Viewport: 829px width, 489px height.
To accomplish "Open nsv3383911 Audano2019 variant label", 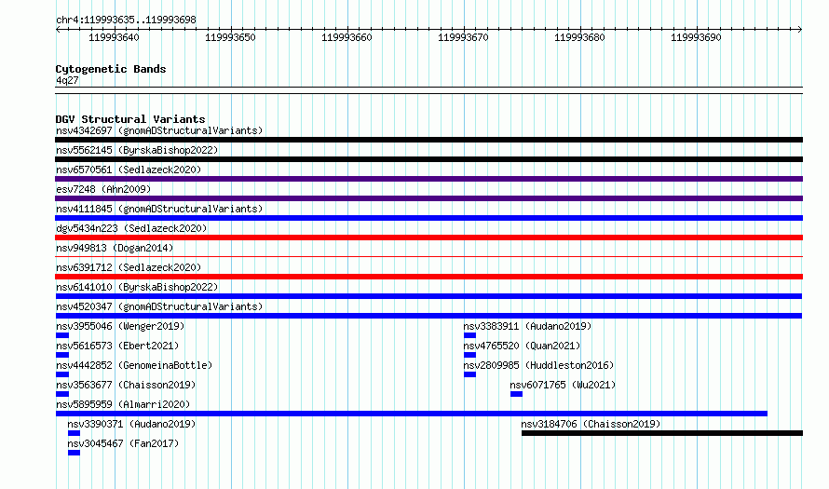I will 527,326.
